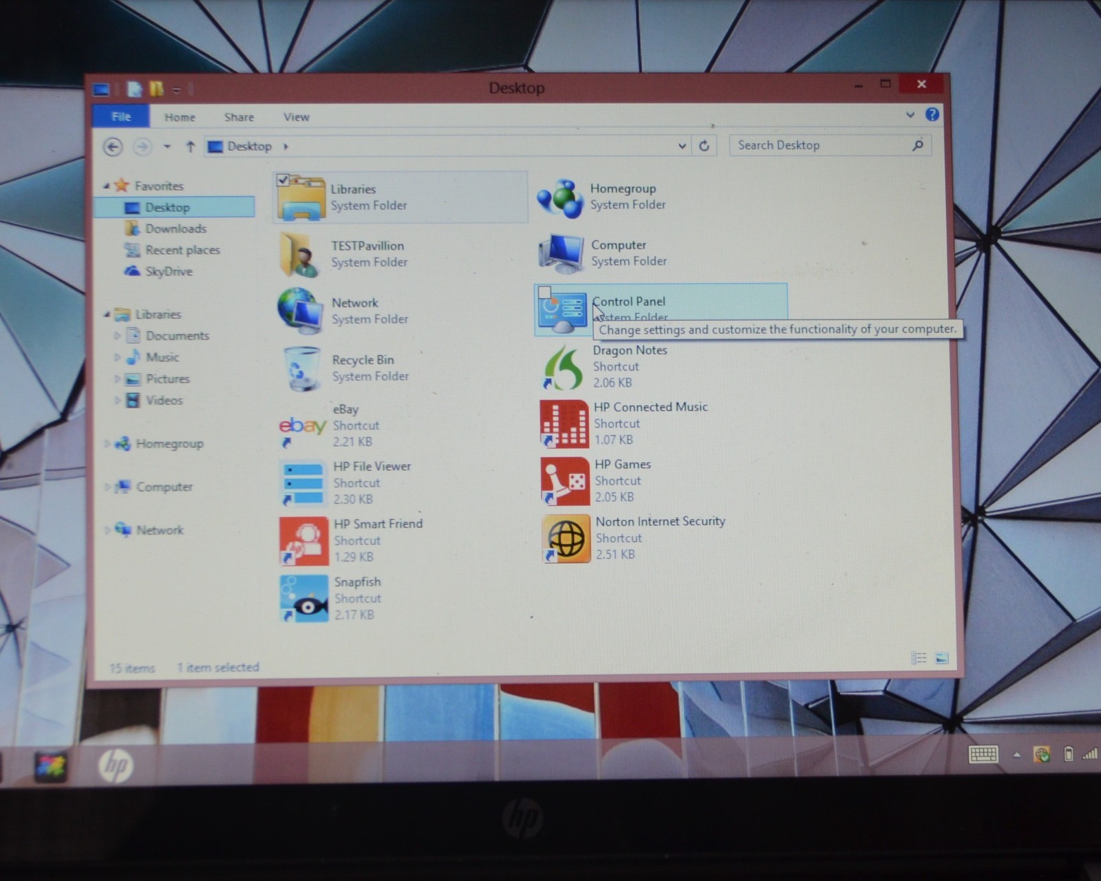Collapse the Favorites tree section

coord(106,186)
